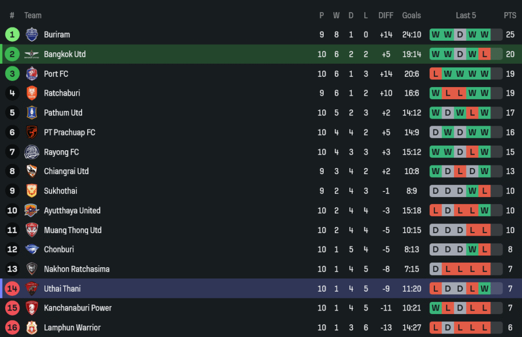
Task: Sort table by PTS column header
Action: click(510, 15)
